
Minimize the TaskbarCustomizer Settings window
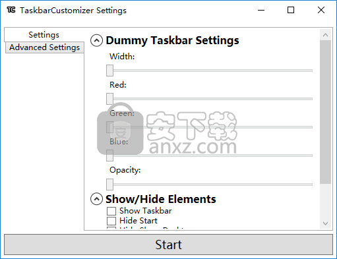pyautogui.click(x=261, y=10)
